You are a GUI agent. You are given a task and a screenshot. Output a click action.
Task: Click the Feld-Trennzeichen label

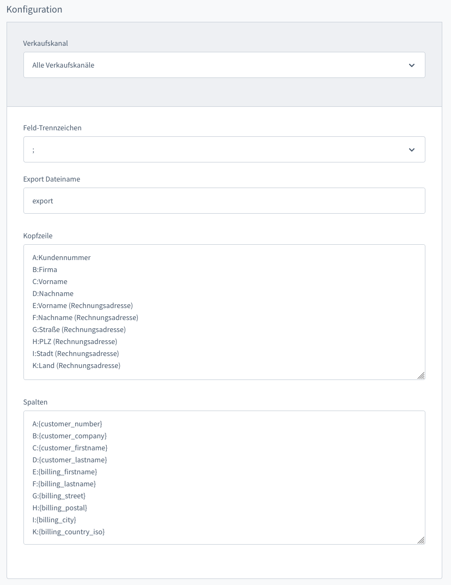point(52,128)
